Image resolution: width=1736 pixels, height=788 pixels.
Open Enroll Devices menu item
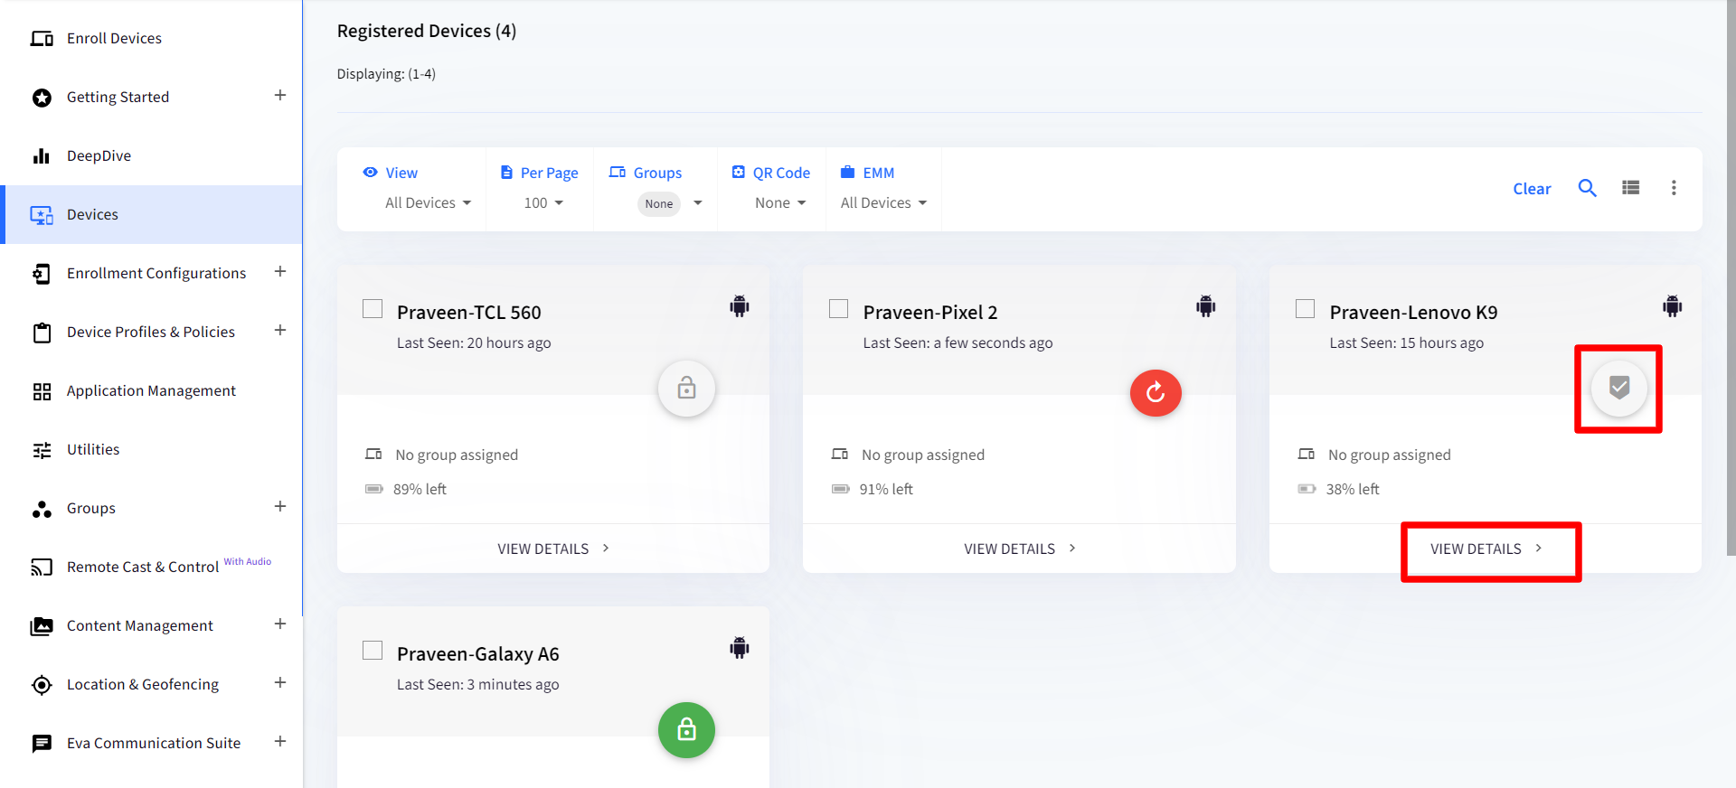coord(151,39)
